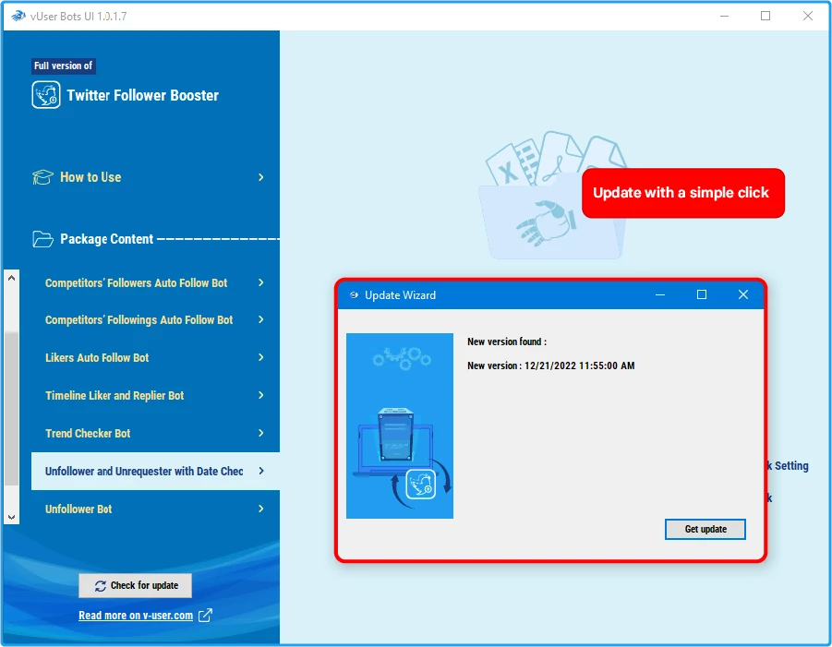Click the red Update with a simple click label
This screenshot has height=647, width=832.
point(683,193)
